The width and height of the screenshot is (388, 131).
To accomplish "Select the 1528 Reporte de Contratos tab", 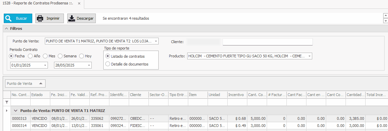I will (38, 4).
